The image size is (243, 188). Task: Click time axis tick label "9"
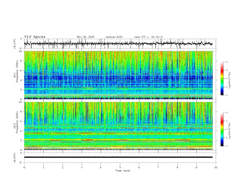click(x=196, y=167)
